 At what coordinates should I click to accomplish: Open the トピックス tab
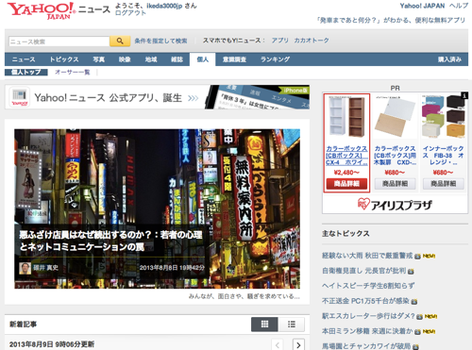pyautogui.click(x=64, y=59)
